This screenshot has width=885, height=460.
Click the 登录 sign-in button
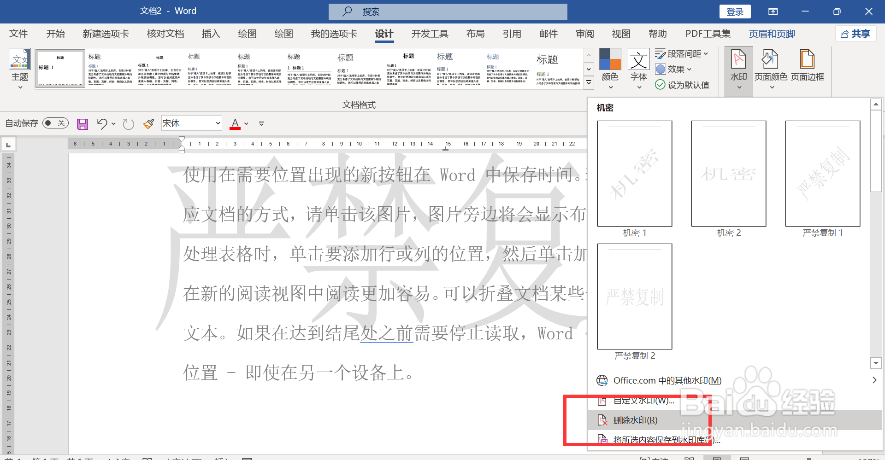coord(735,12)
